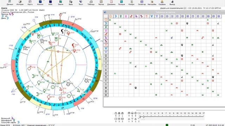The height and width of the screenshot is (126, 225).
Task: Select the Jupiter row header in aspect table
Action: (106, 38)
